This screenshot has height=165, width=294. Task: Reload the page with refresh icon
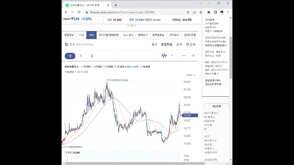(79, 12)
